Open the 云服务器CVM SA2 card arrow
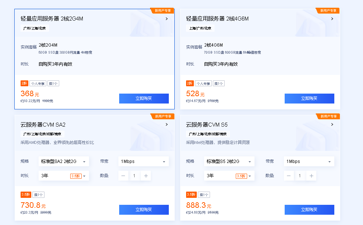 [167, 124]
